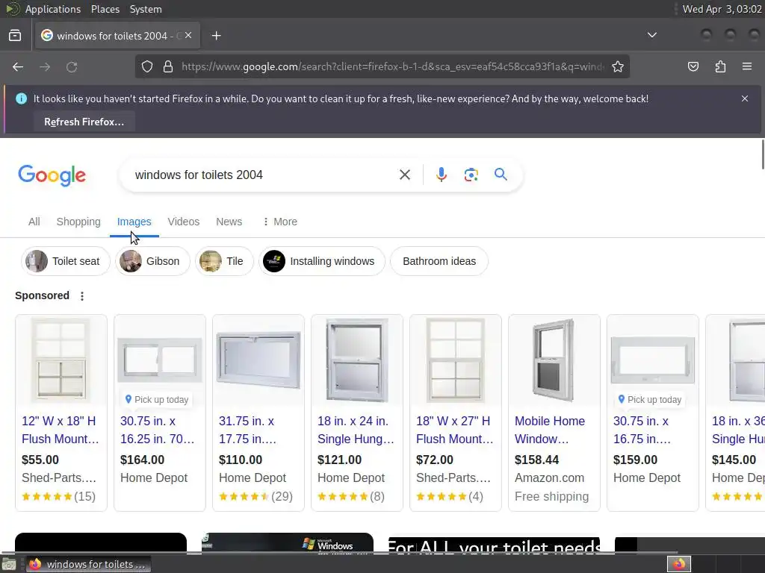Dismiss the Firefox refresh notification bar
Image resolution: width=765 pixels, height=573 pixels.
point(745,98)
